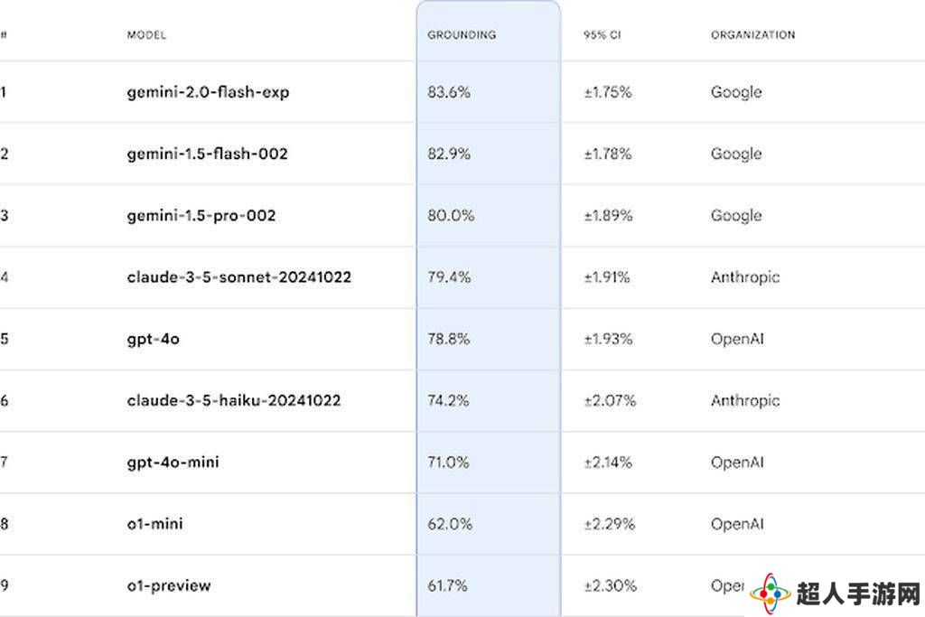
Task: Click Google organization in first row
Action: coord(736,92)
